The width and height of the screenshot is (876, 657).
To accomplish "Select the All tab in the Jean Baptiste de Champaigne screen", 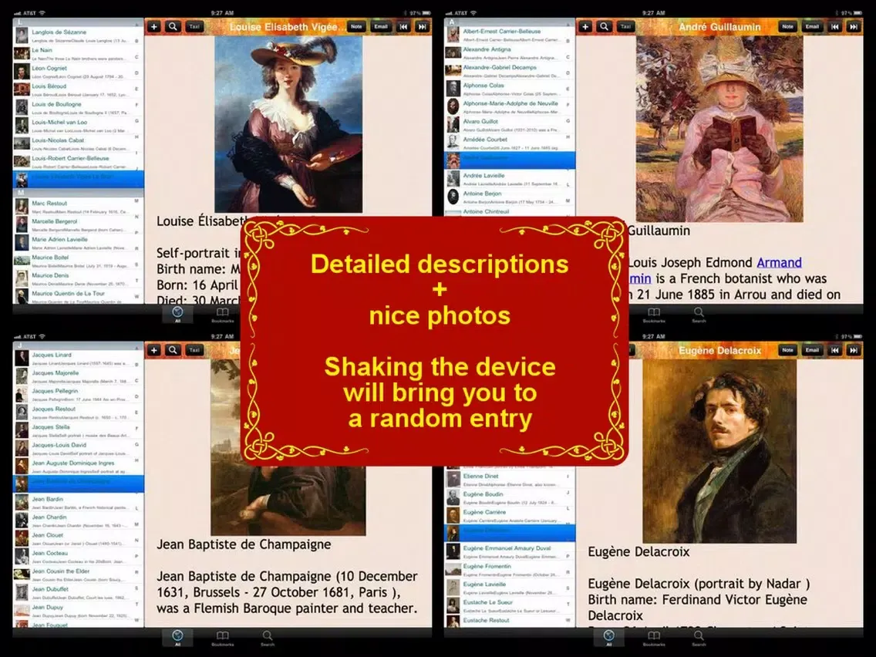I will click(x=177, y=638).
